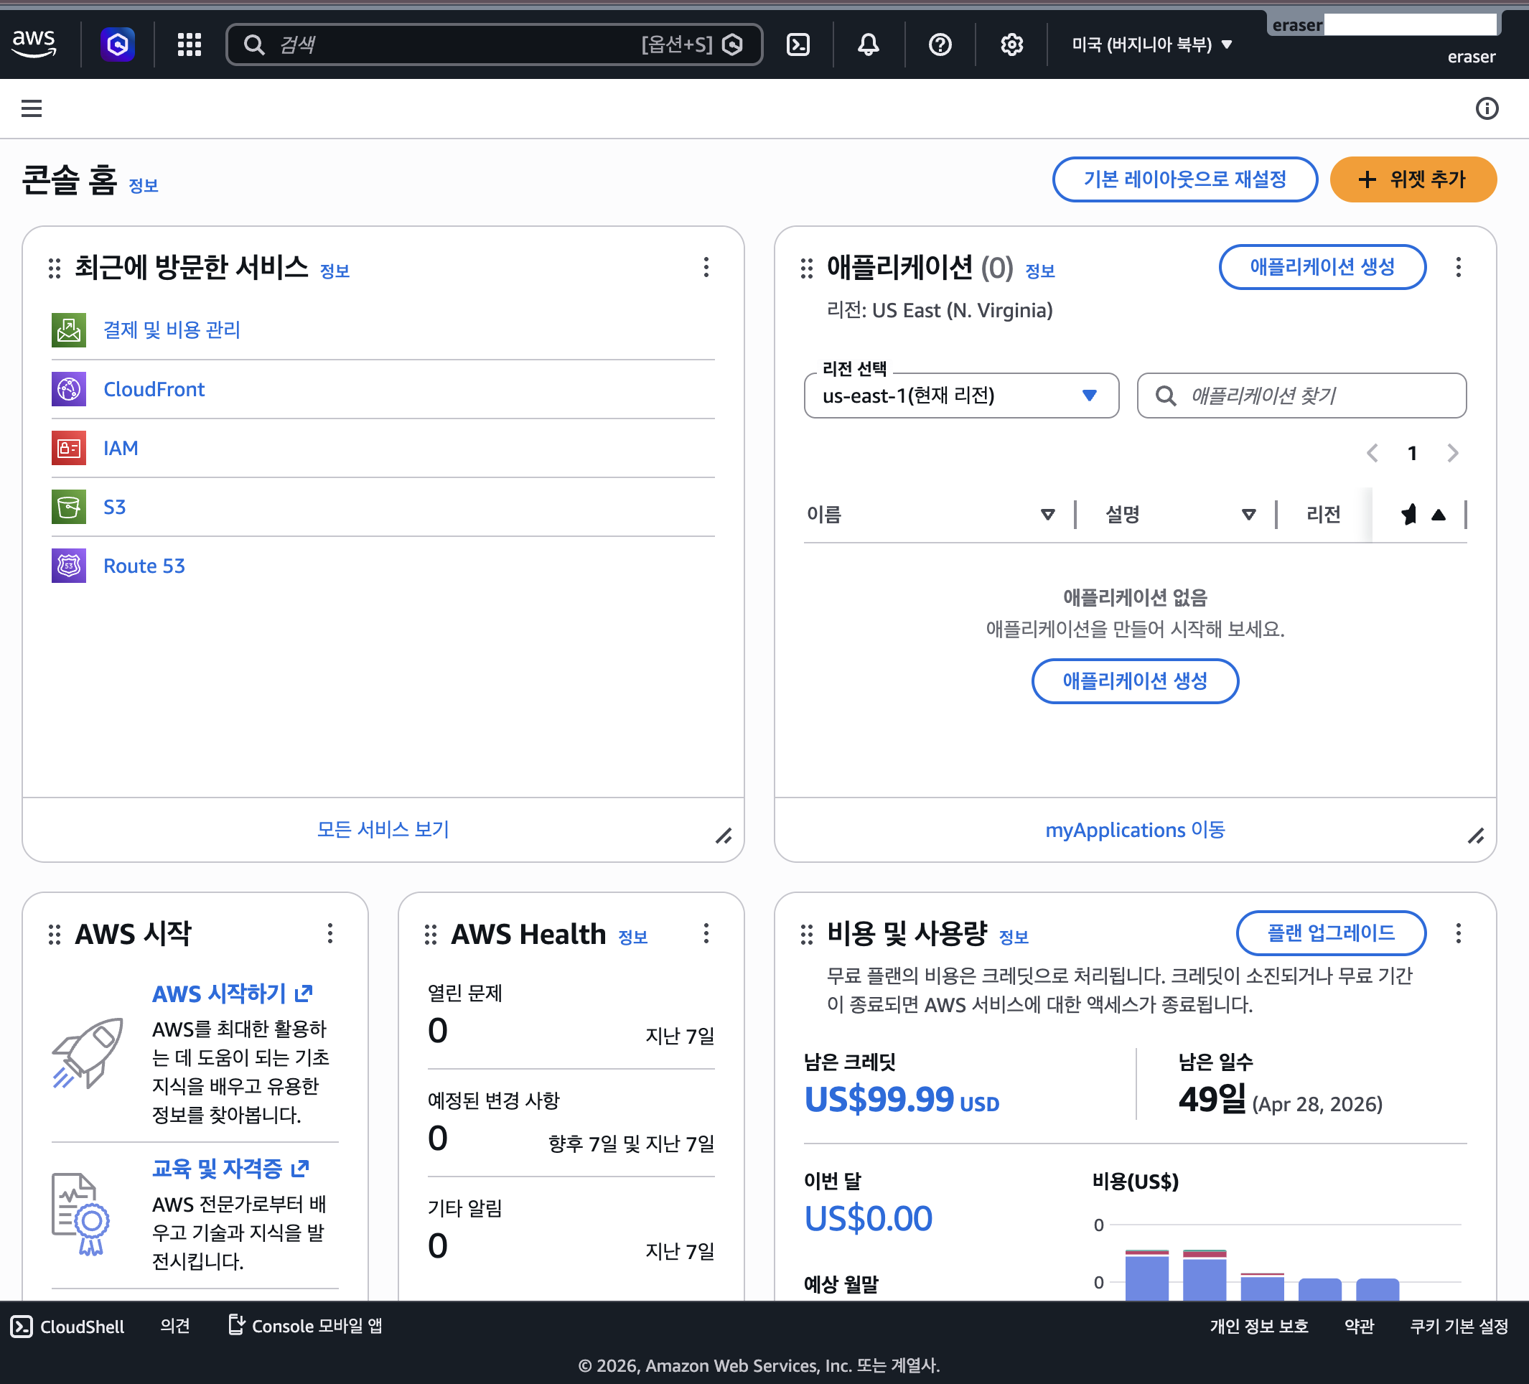Open the services grid menu icon
This screenshot has width=1529, height=1384.
point(189,45)
